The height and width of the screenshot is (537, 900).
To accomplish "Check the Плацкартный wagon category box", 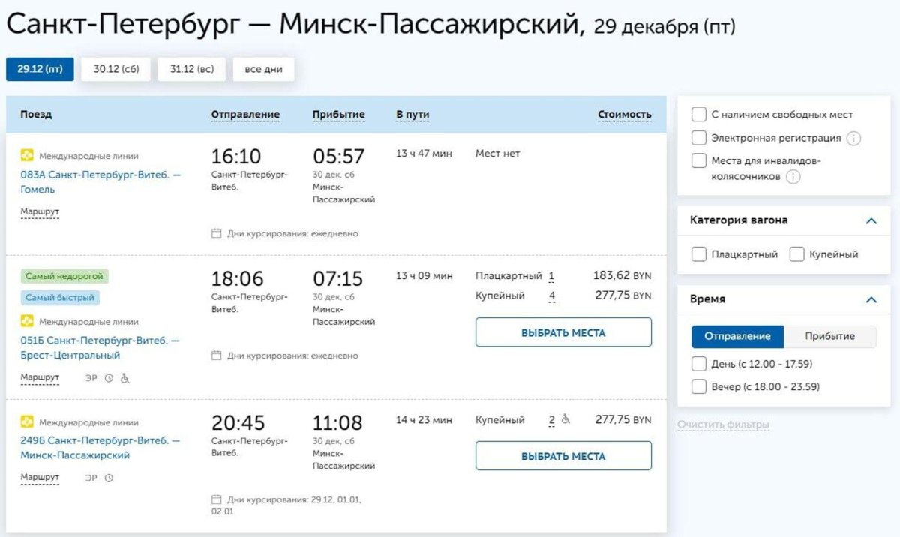I will point(698,254).
